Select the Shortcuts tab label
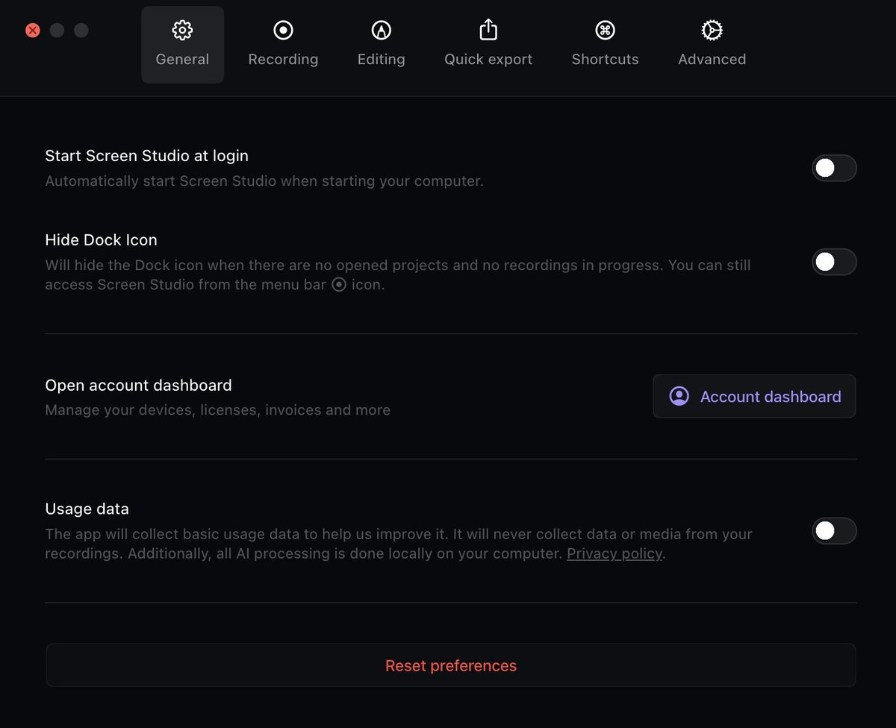 point(605,59)
